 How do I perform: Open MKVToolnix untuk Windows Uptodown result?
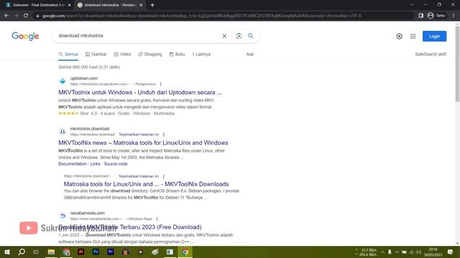[140, 92]
